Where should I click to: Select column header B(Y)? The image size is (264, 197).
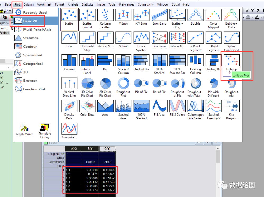pyautogui.click(x=91, y=149)
